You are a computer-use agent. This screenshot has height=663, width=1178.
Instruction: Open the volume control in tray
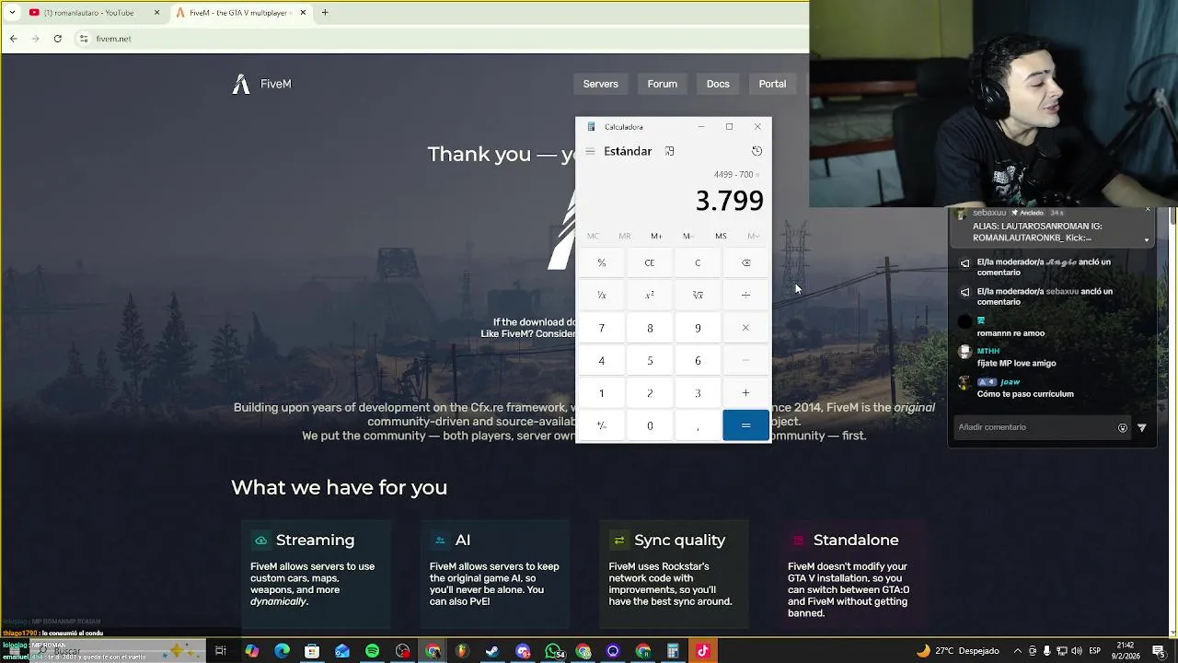click(x=1077, y=651)
